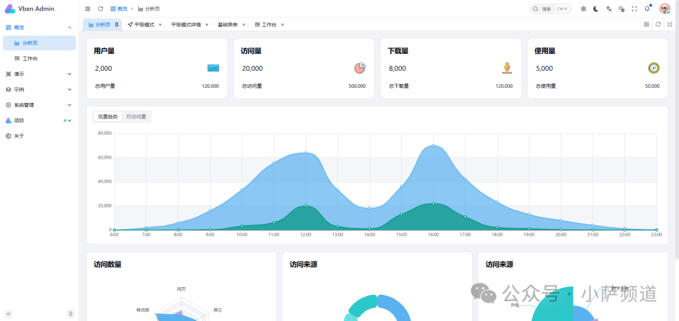Viewport: 679px width, 321px height.
Task: Click the 演示 icon in the sidebar
Action: (8, 74)
